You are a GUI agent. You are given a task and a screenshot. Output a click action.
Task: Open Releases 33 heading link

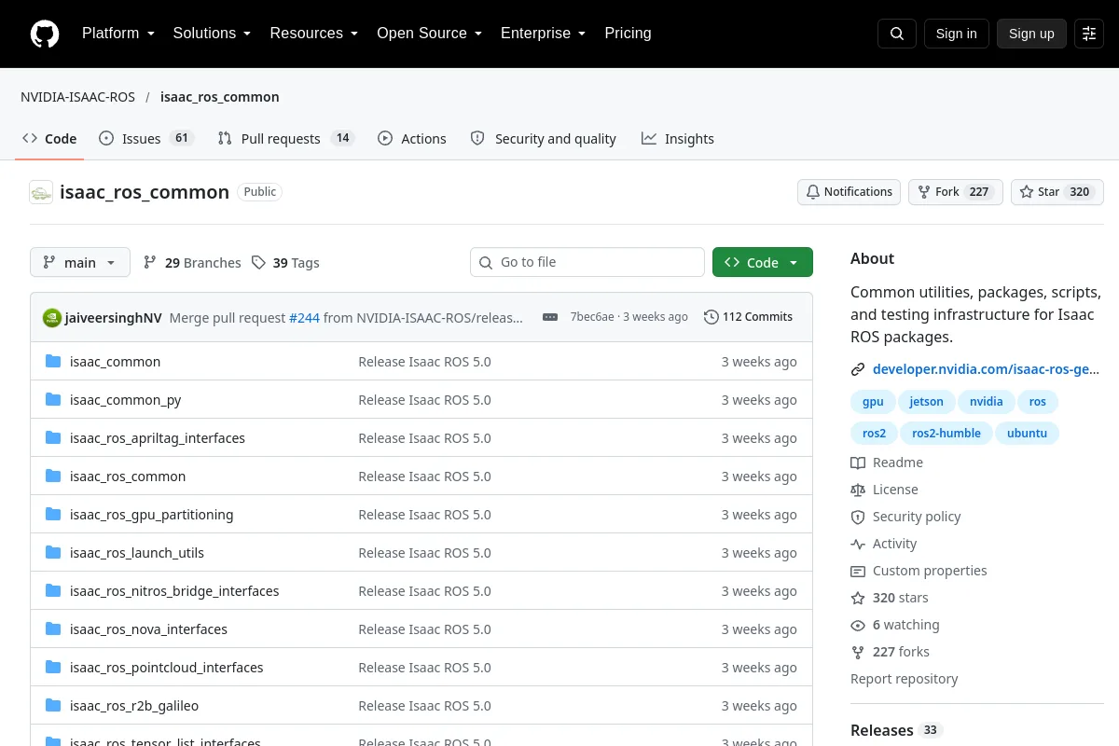[897, 730]
